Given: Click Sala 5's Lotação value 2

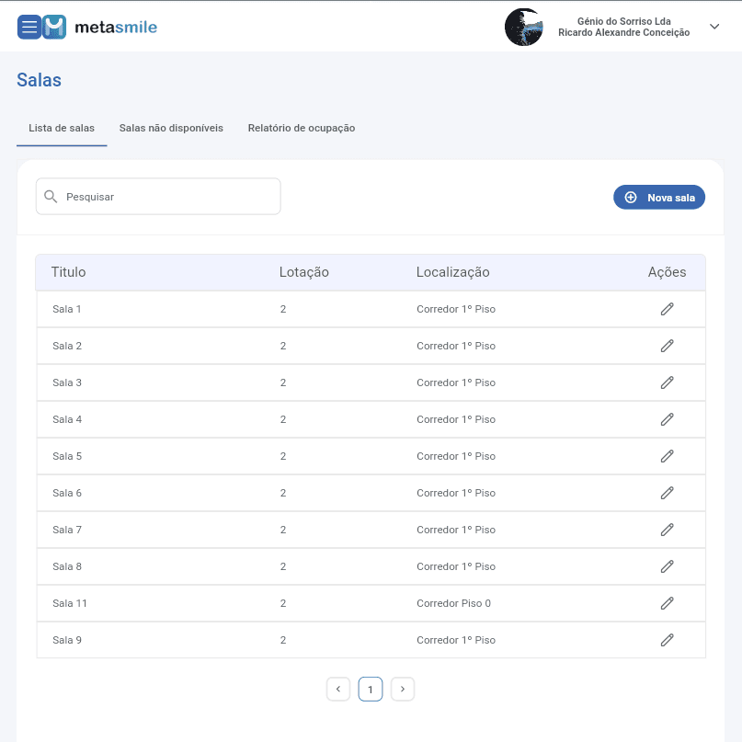Looking at the screenshot, I should [x=283, y=456].
